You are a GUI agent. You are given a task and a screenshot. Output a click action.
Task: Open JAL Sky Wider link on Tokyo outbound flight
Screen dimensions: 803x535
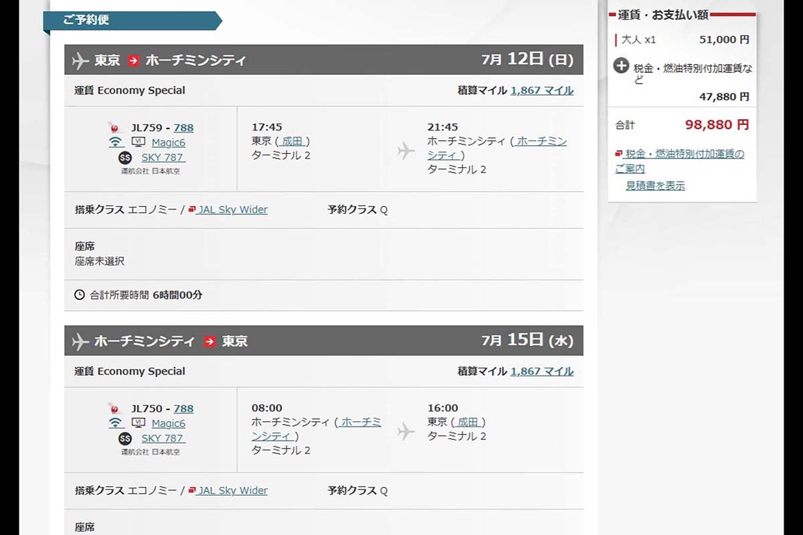232,209
